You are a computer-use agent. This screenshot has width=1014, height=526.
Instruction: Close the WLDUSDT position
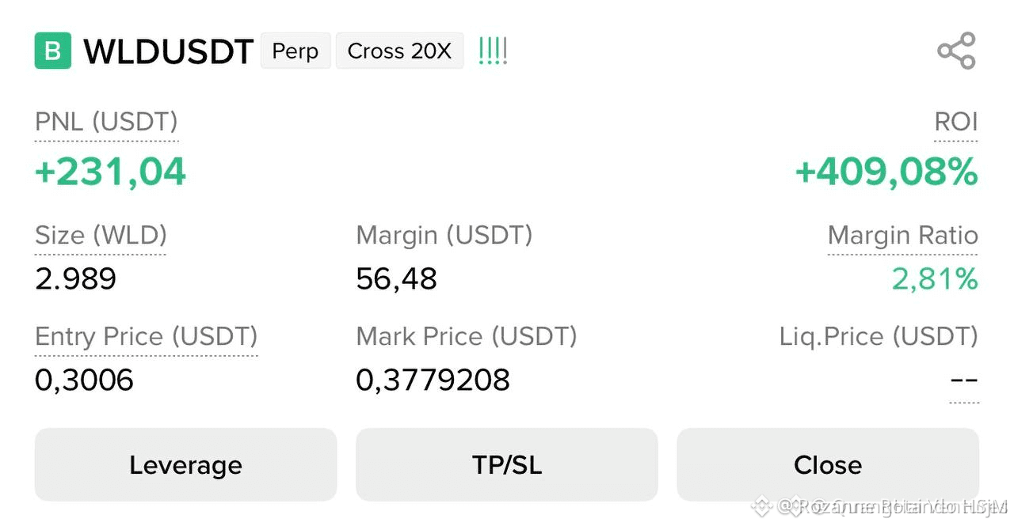[x=828, y=465]
